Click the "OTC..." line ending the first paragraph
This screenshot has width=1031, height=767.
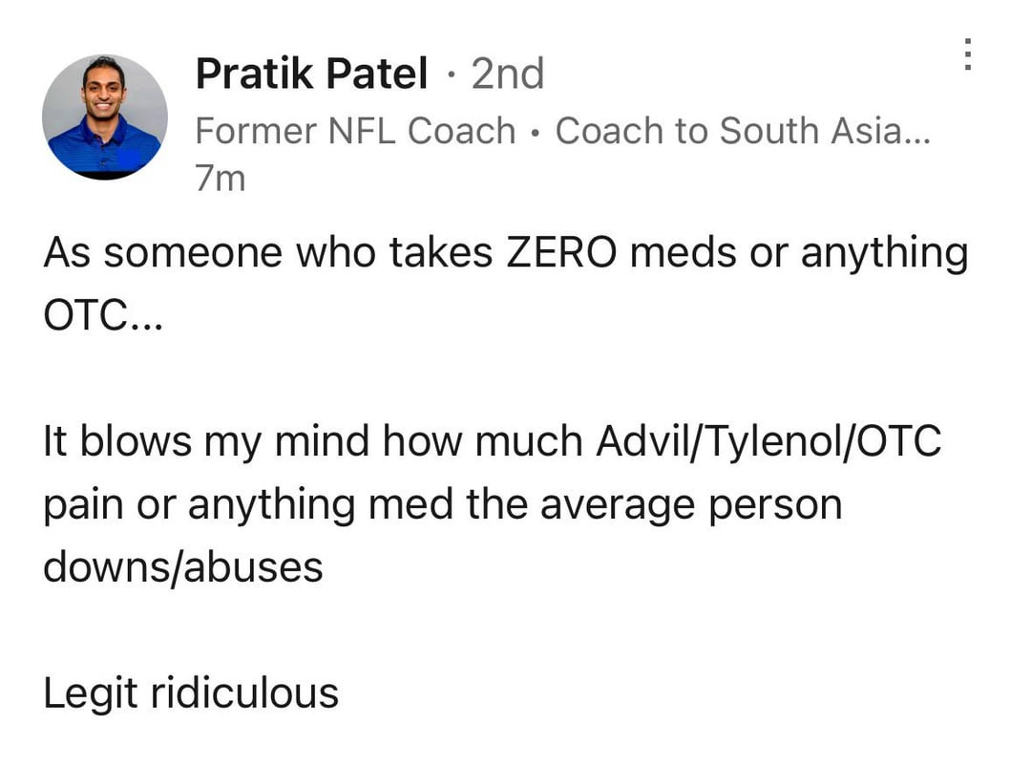103,316
